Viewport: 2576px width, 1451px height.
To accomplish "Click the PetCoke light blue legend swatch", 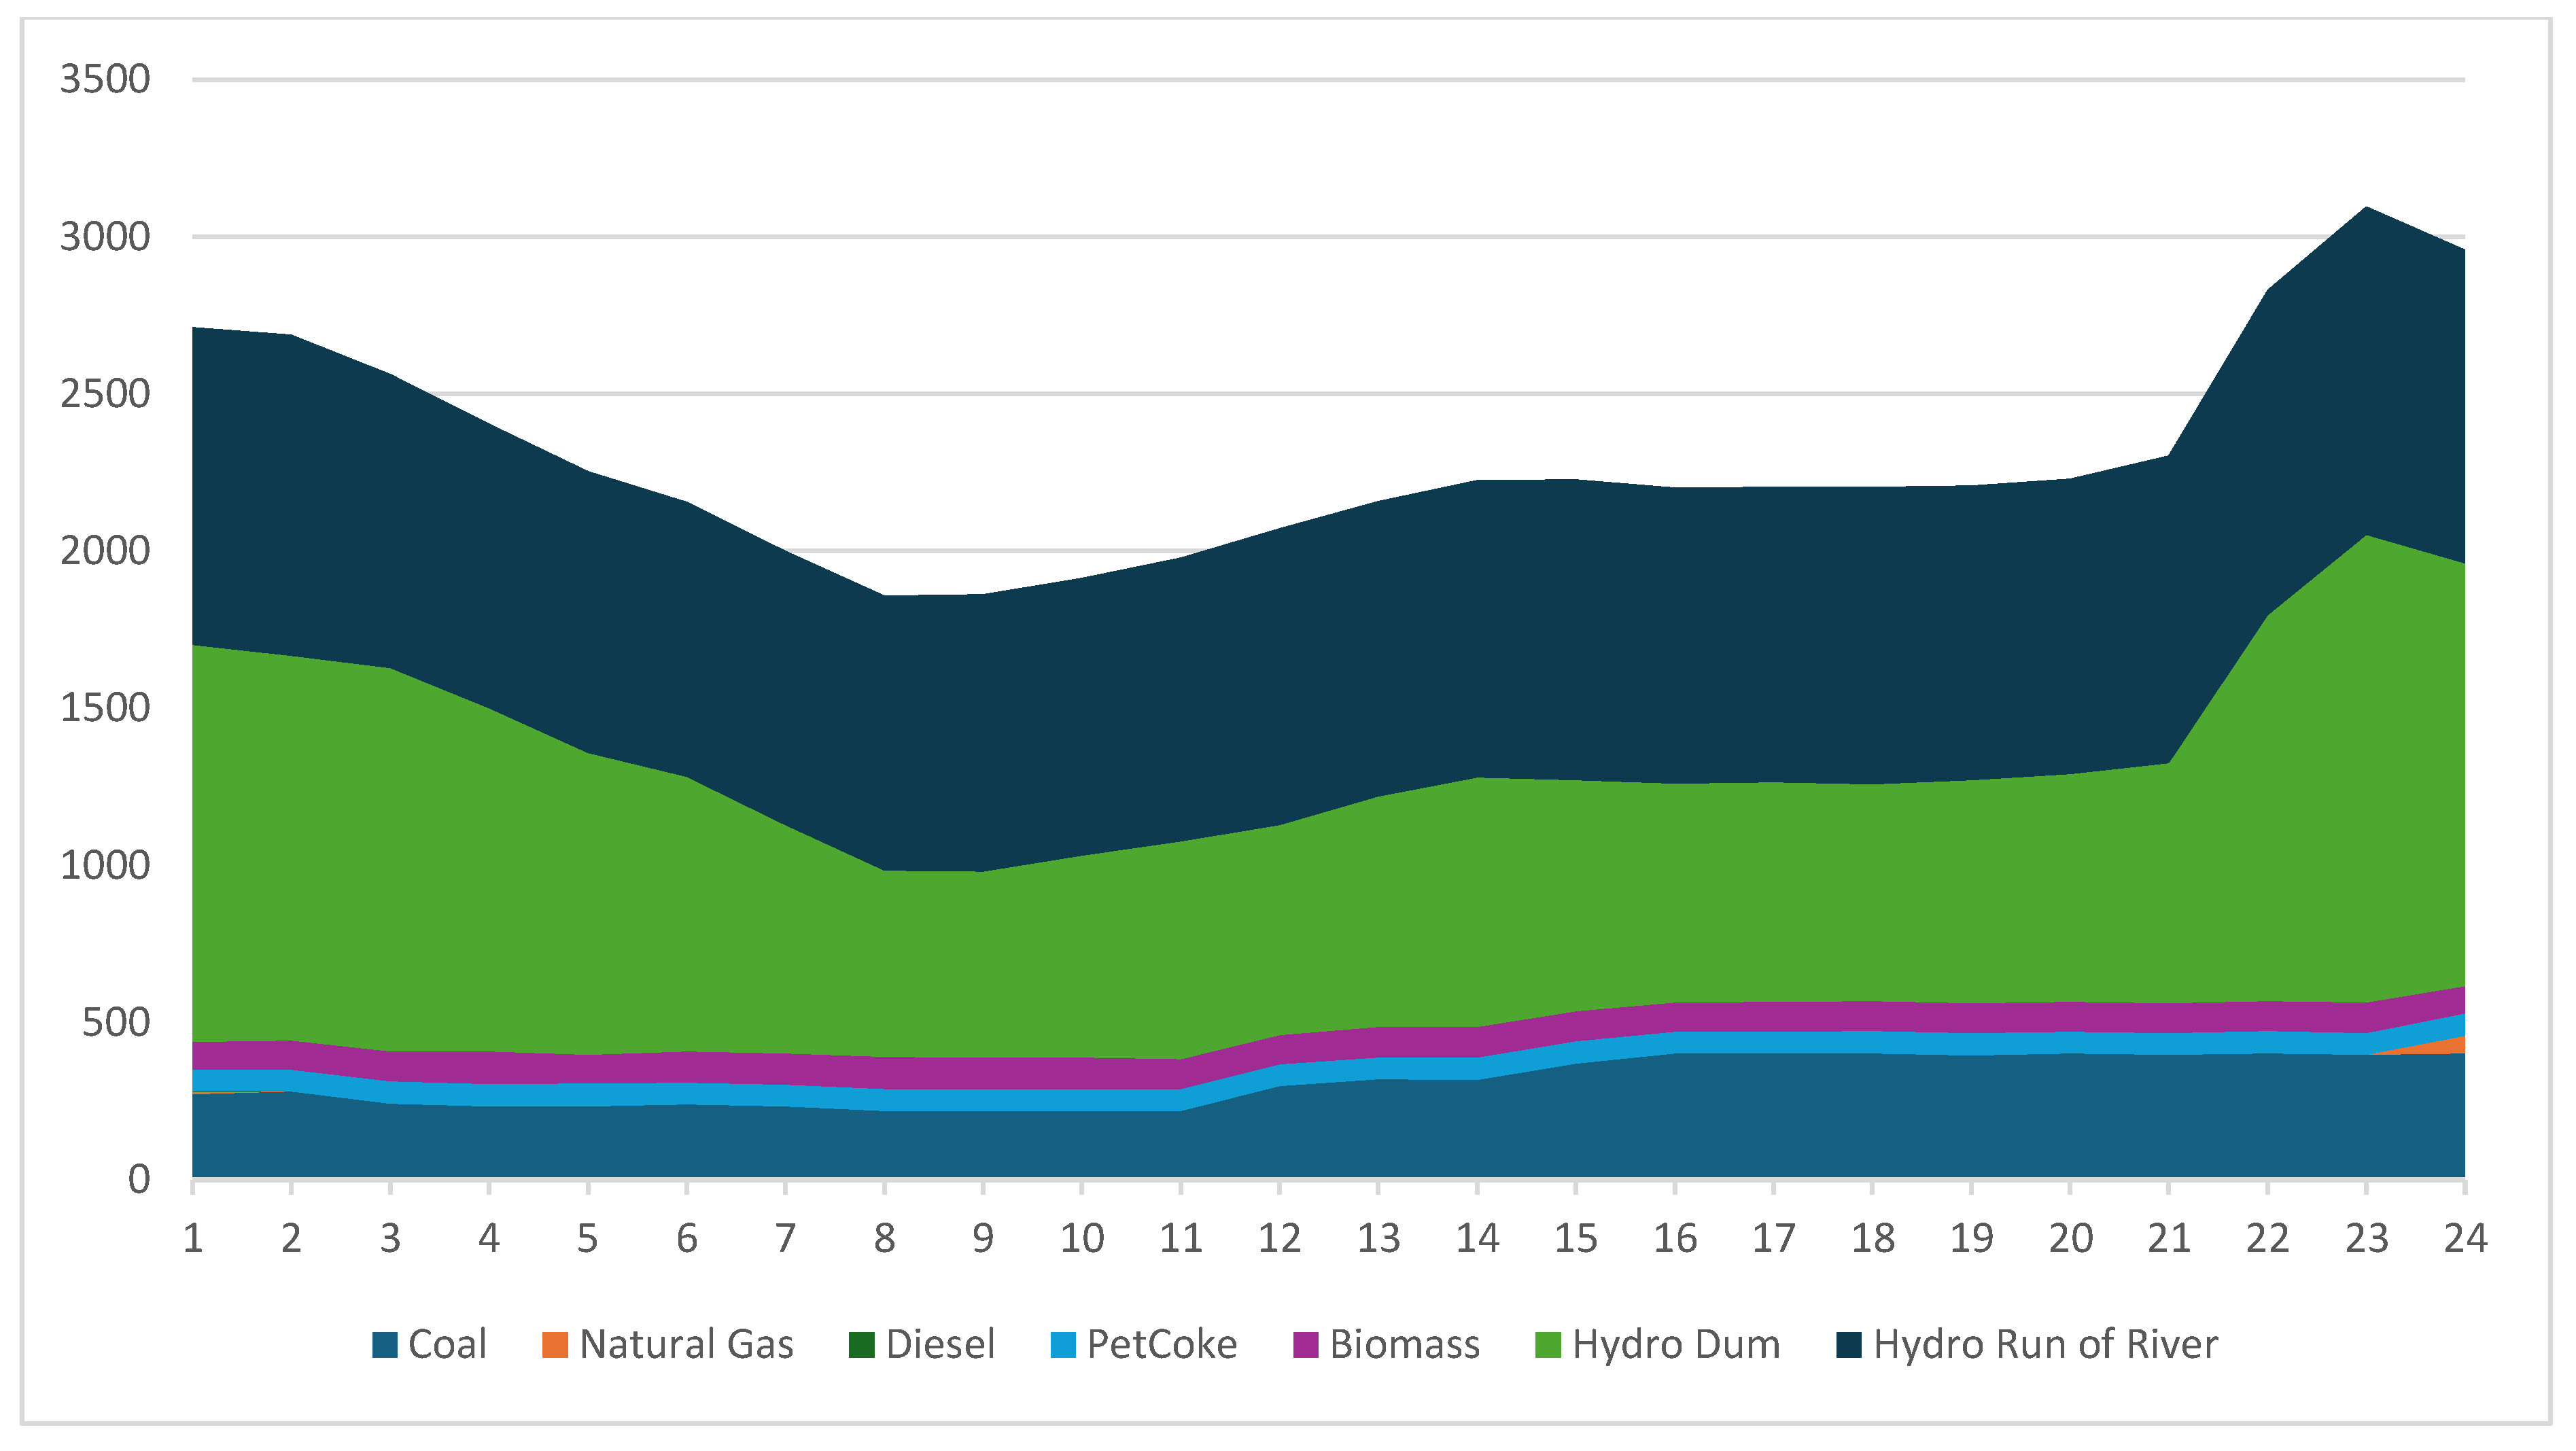I will pyautogui.click(x=1063, y=1345).
